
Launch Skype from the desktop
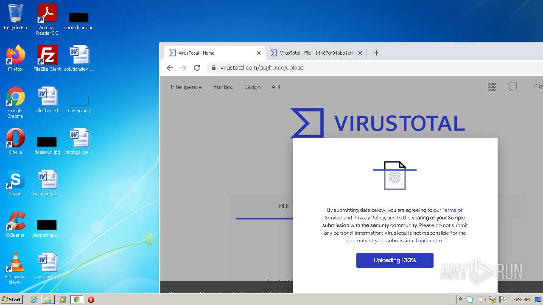point(15,183)
